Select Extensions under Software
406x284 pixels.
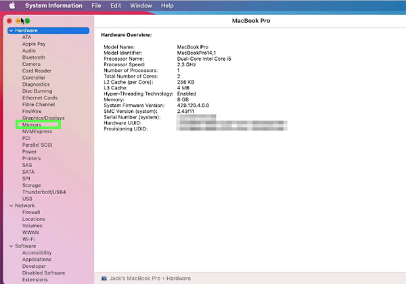(35, 279)
